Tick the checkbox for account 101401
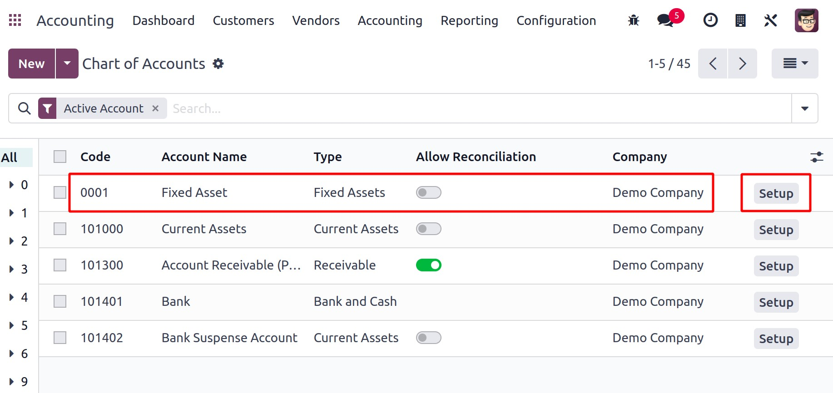 (x=60, y=301)
